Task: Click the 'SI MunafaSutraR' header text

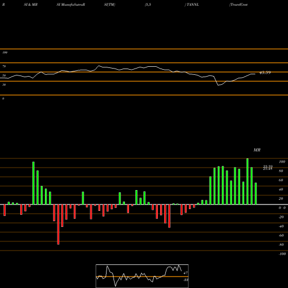Action: 71,5
